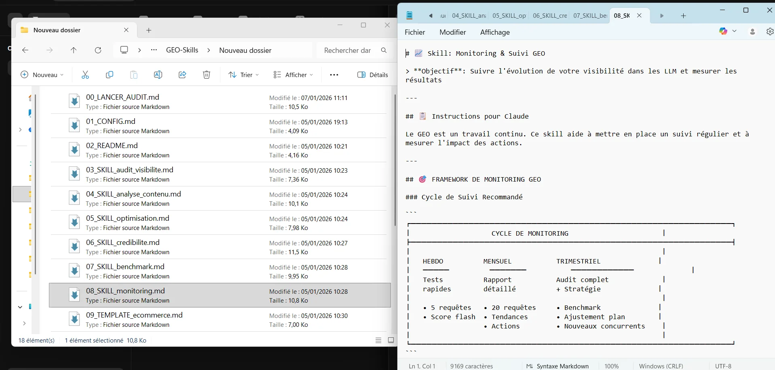This screenshot has width=775, height=370.
Task: Open the Afficher view dropdown
Action: pos(293,75)
